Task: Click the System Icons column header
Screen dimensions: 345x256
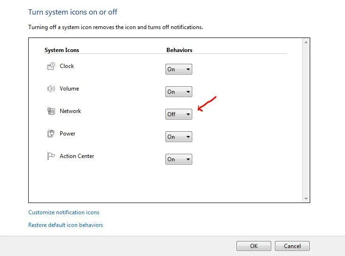Action: (x=62, y=50)
